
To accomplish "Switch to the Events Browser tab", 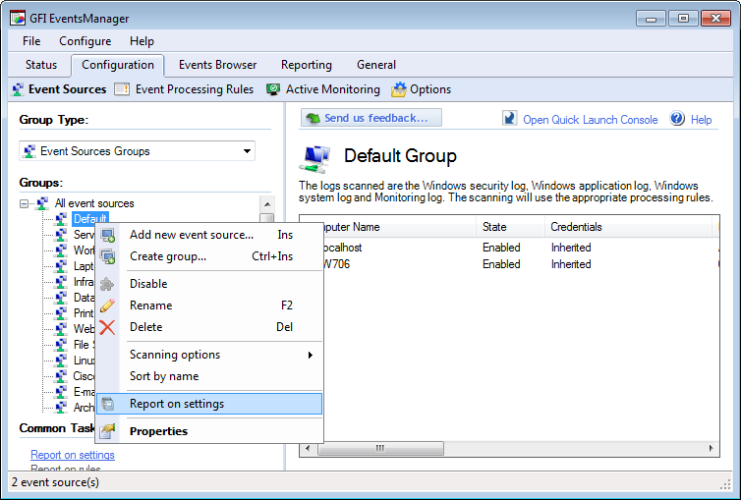I will pyautogui.click(x=217, y=65).
